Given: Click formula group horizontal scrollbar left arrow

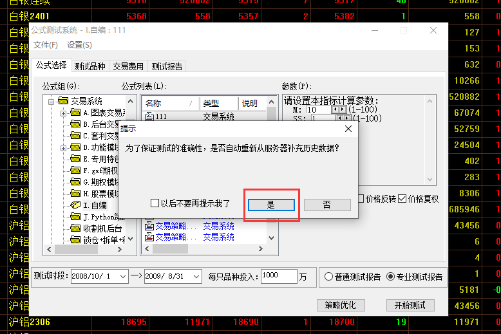Looking at the screenshot, I should coord(49,250).
